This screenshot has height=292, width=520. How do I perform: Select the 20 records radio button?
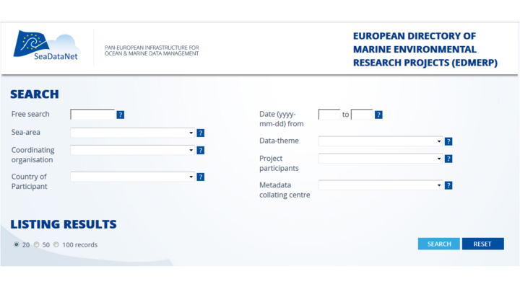[16, 244]
